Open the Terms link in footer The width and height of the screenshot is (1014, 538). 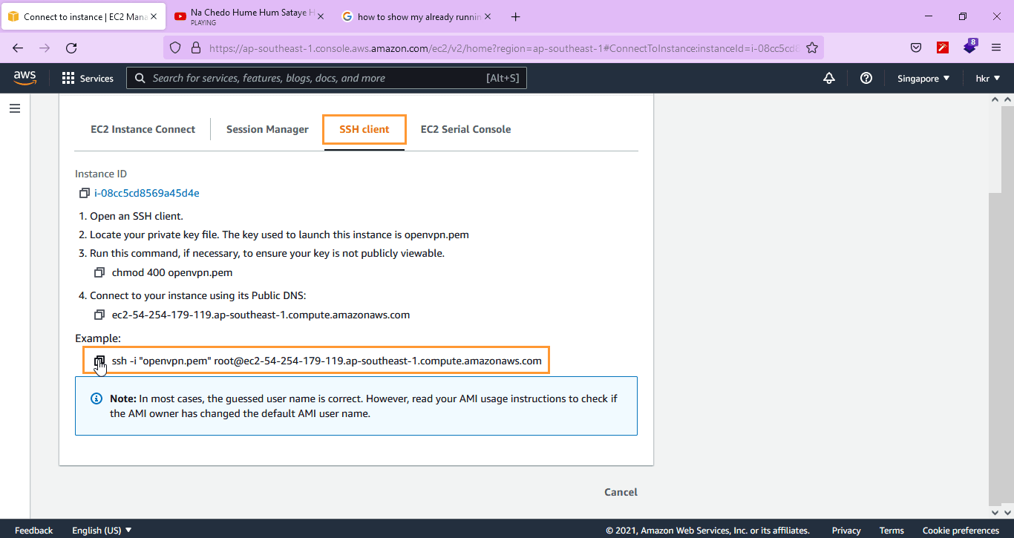[892, 530]
